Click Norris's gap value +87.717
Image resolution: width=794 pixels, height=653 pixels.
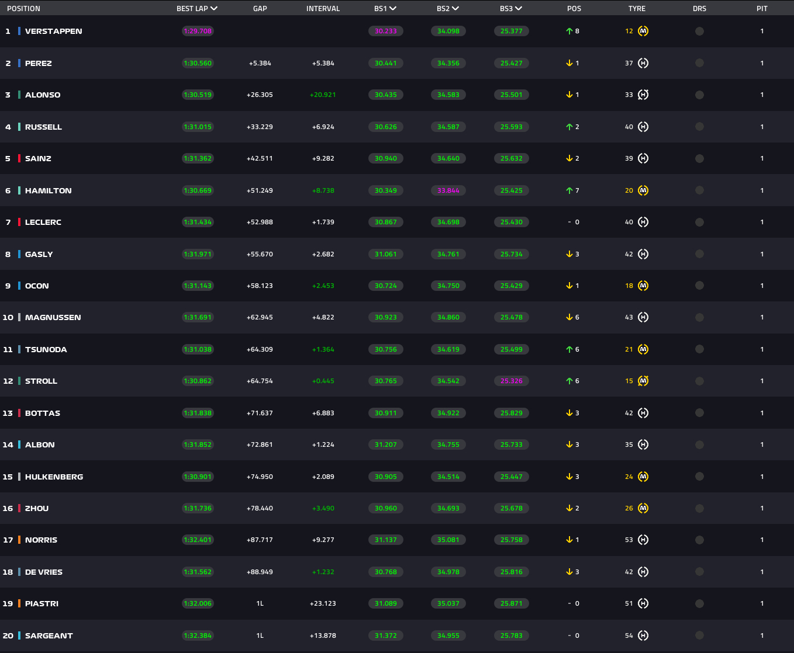pos(260,540)
